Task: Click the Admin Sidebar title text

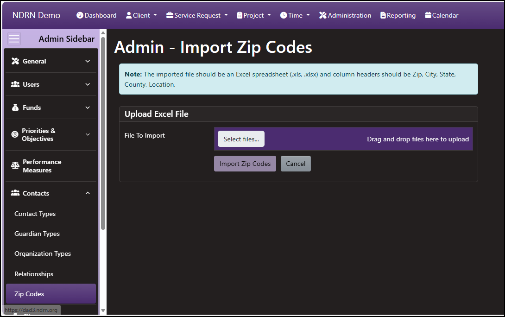Action: (x=67, y=38)
